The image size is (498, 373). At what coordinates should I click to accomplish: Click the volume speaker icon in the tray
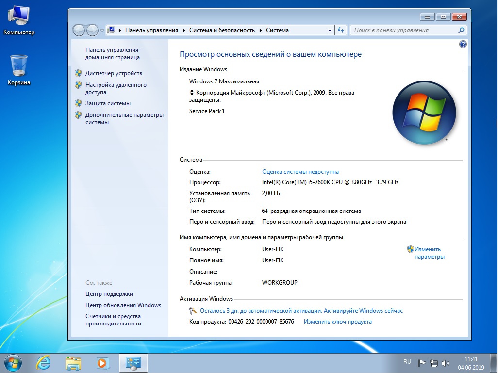click(446, 363)
